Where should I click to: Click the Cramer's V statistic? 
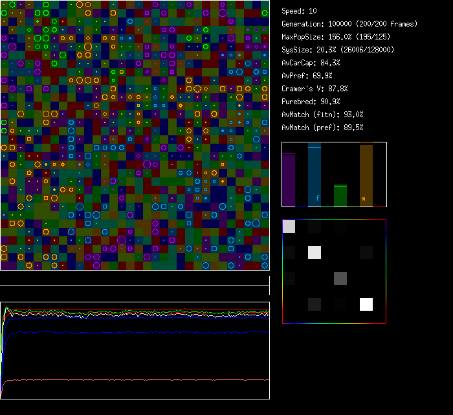315,89
